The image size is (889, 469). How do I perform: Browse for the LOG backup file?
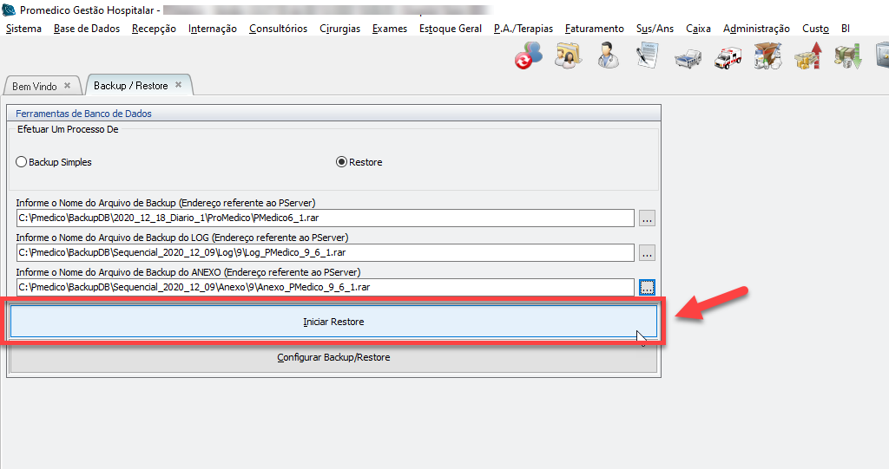647,253
